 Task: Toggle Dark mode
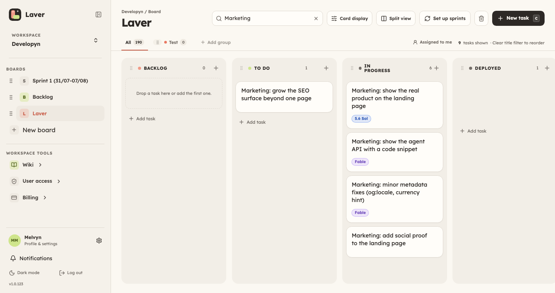24,273
